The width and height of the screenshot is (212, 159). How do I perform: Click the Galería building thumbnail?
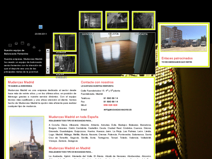(x=117, y=21)
